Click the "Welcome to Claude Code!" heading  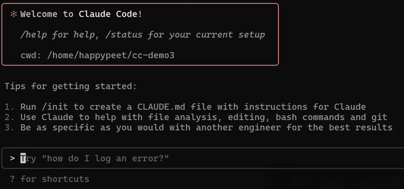81,14
